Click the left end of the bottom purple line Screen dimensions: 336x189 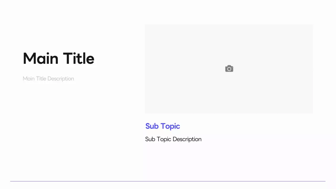[x=11, y=181]
